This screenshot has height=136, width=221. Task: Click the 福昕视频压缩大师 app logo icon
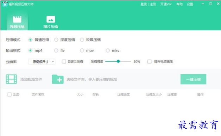point(5,4)
